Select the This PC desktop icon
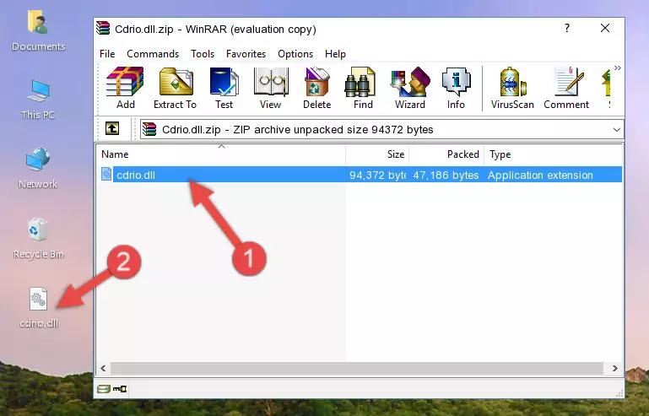Viewport: 649px width, 416px height. [x=38, y=100]
